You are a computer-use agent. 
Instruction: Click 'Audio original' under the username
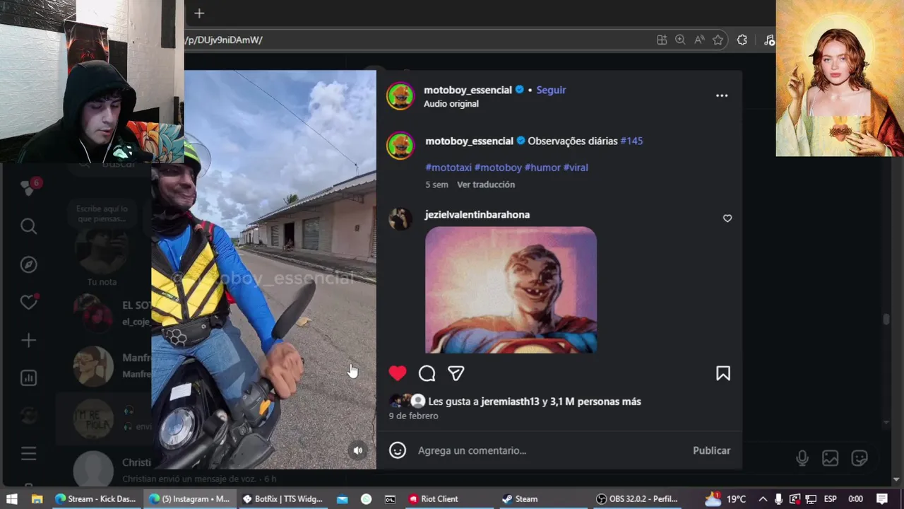pos(451,103)
